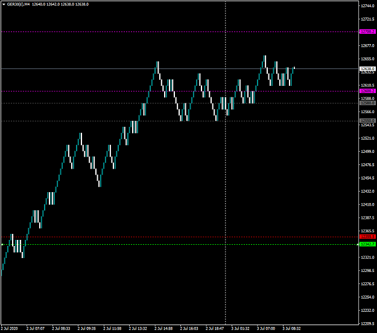Click the 12499.0 price axis value

click(x=367, y=151)
